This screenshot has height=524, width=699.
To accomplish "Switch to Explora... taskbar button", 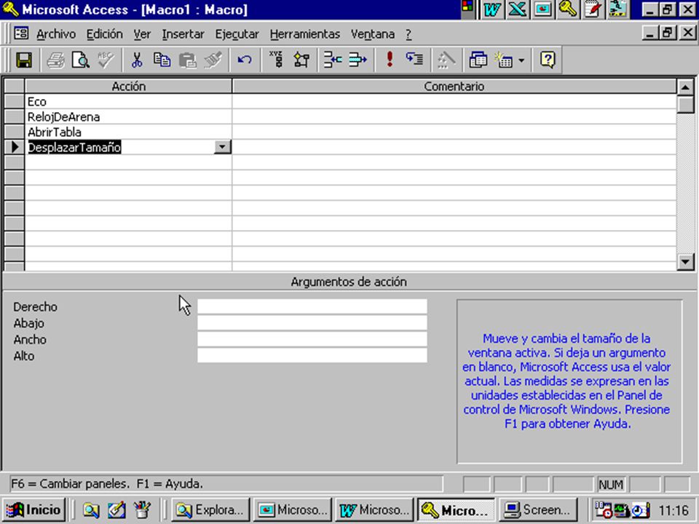I will point(210,509).
